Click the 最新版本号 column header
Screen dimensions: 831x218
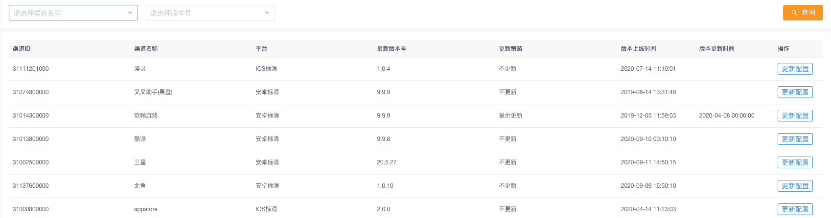pos(392,49)
